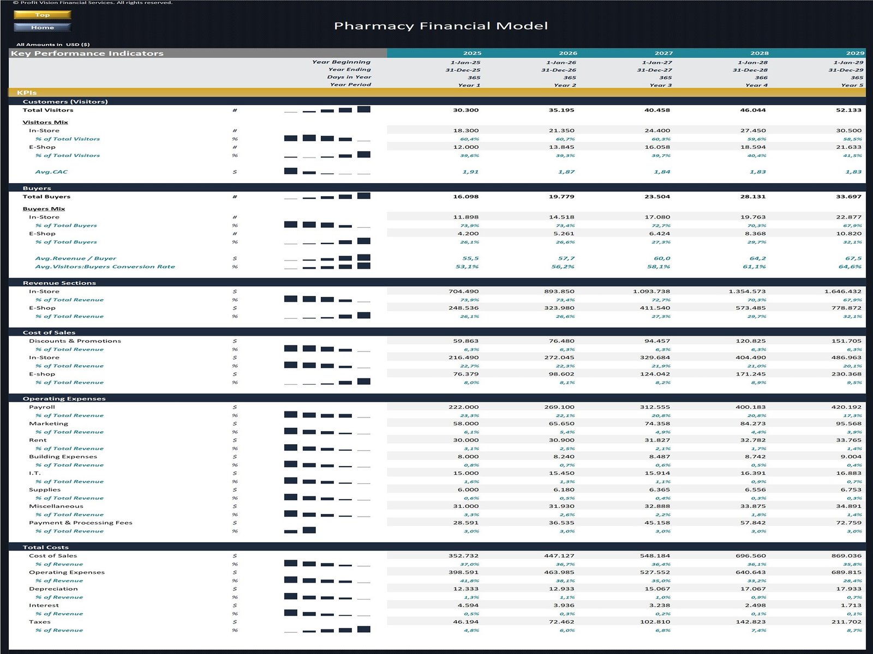The image size is (873, 654).
Task: Select the Operating Expenses section header
Action: click(64, 398)
